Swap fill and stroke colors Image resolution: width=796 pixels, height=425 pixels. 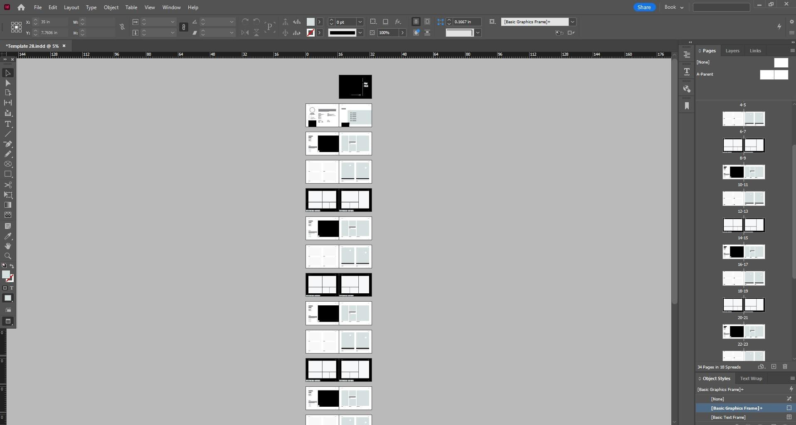[12, 266]
